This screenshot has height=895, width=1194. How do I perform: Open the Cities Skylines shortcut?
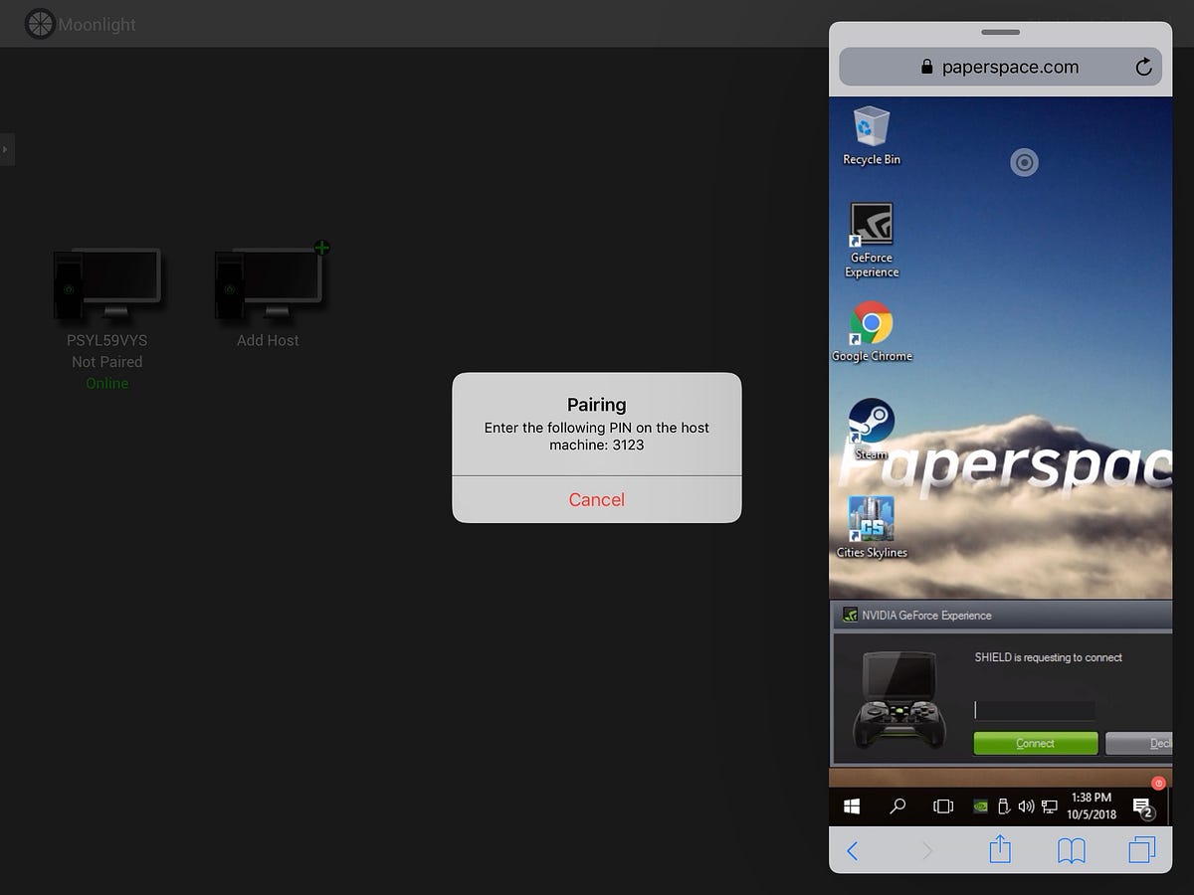click(872, 527)
